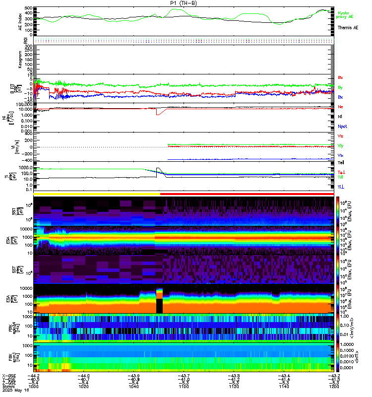Image resolution: width=372 pixels, height=397 pixels.
Task: Click the mV/m color bar beside the FBK electric panel
Action: coord(338,328)
